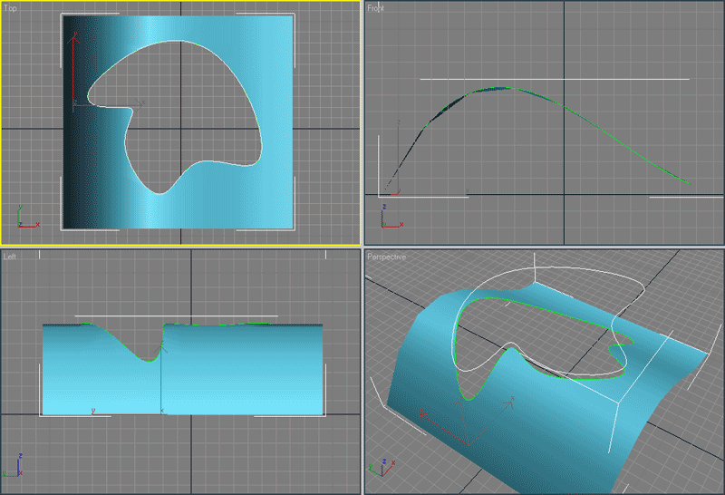This screenshot has width=725, height=495.
Task: Click the axis tripod in Top viewport
Action: tap(26, 218)
